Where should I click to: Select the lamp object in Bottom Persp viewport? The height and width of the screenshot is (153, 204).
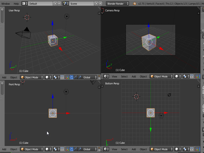161,116
